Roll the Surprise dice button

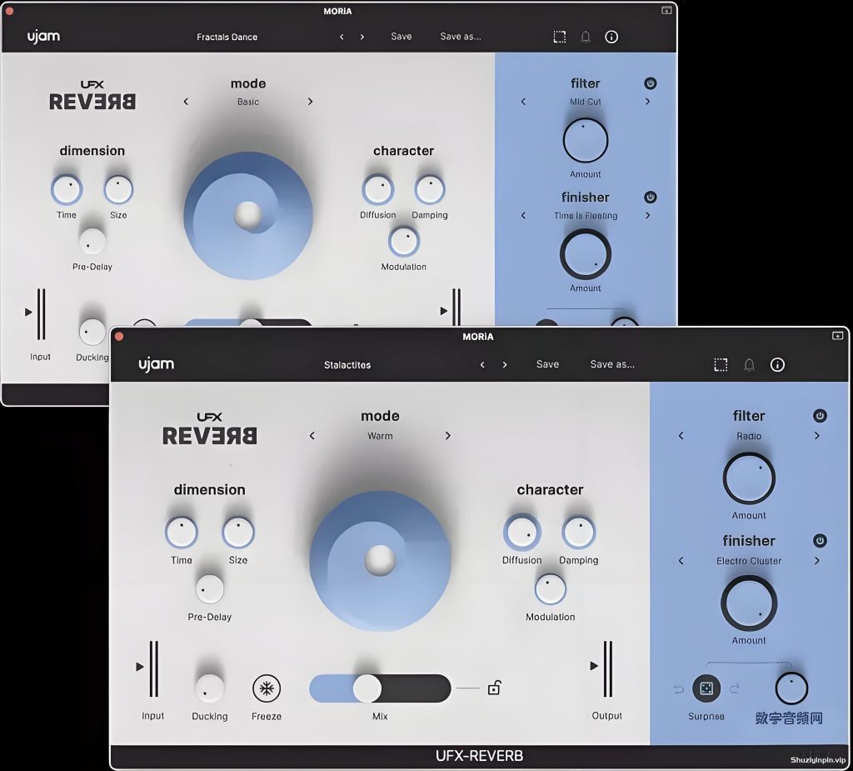706,688
